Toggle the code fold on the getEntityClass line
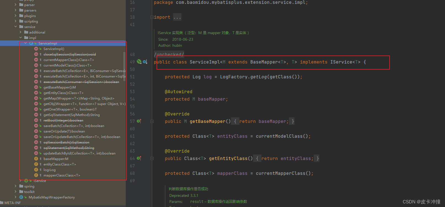The width and height of the screenshot is (445, 207). pyautogui.click(x=152, y=158)
